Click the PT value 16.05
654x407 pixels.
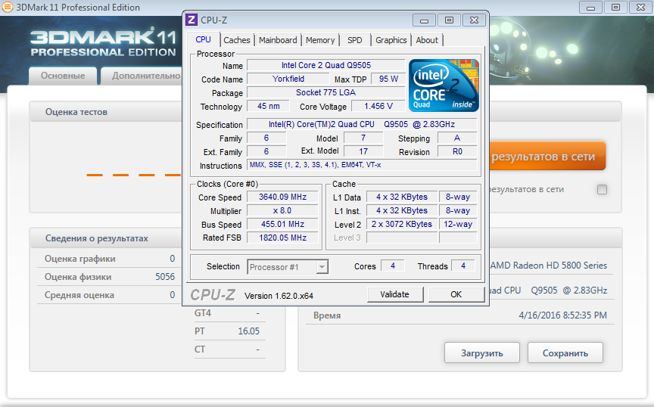[248, 331]
